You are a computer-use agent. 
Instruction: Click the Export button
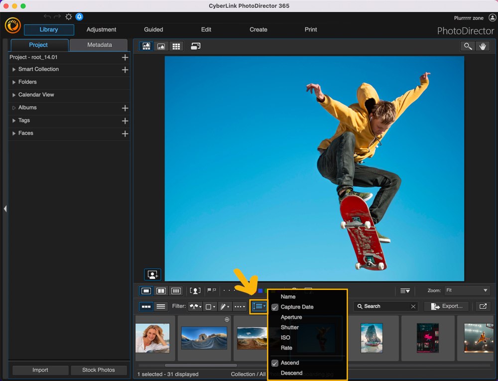coord(446,306)
